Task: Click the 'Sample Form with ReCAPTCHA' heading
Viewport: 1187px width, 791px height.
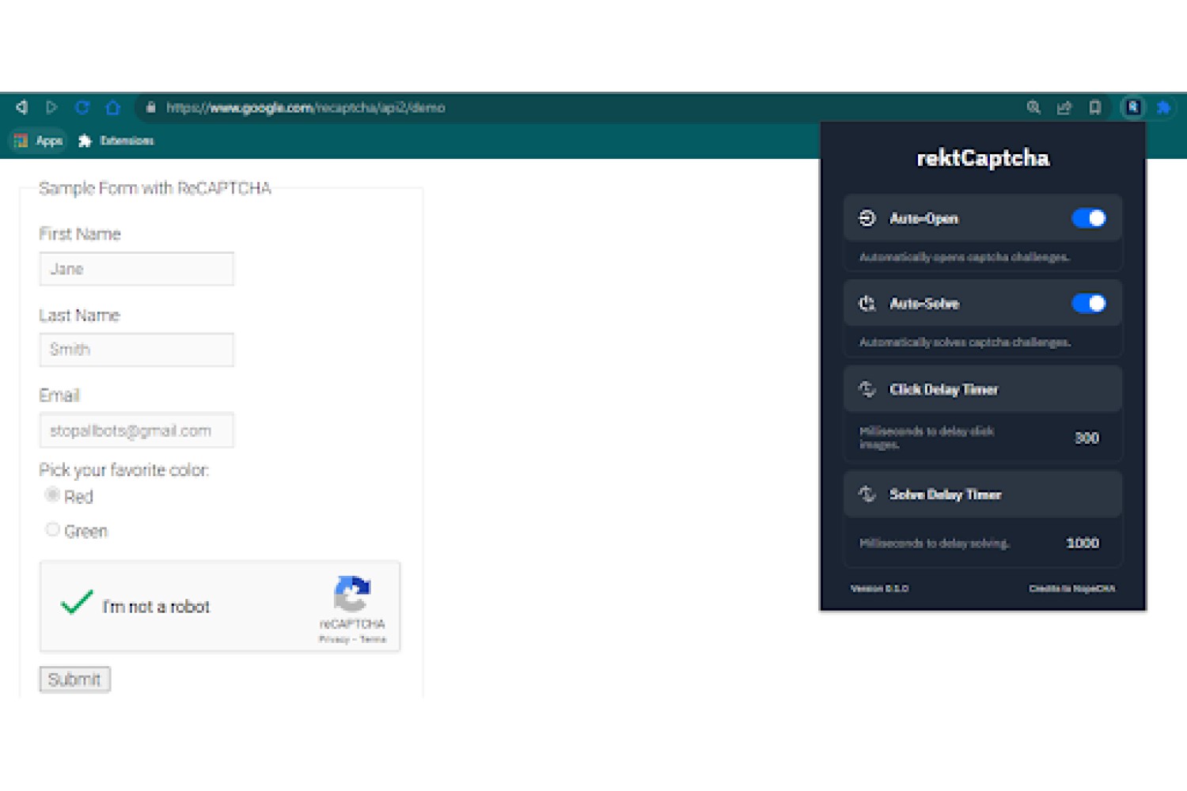Action: coord(155,188)
